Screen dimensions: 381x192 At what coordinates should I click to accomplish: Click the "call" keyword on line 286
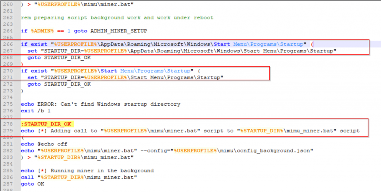[x=27, y=177]
